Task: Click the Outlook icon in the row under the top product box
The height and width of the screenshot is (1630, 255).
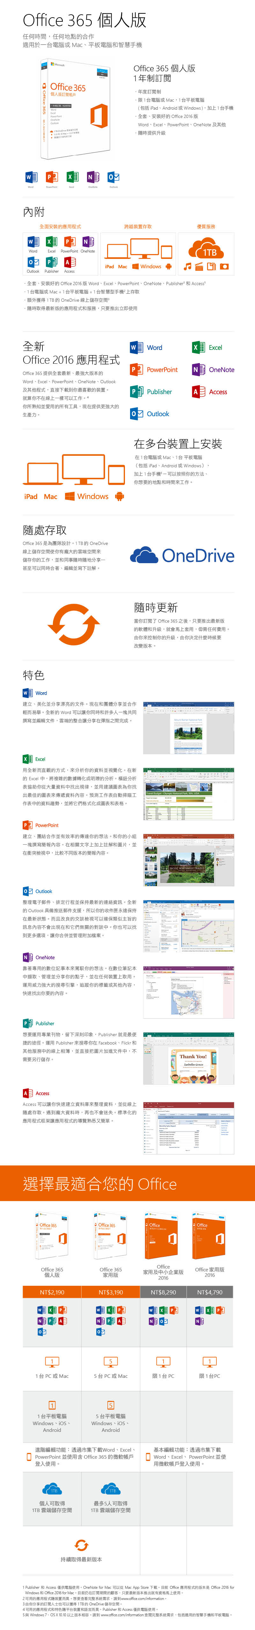Action: 113,177
